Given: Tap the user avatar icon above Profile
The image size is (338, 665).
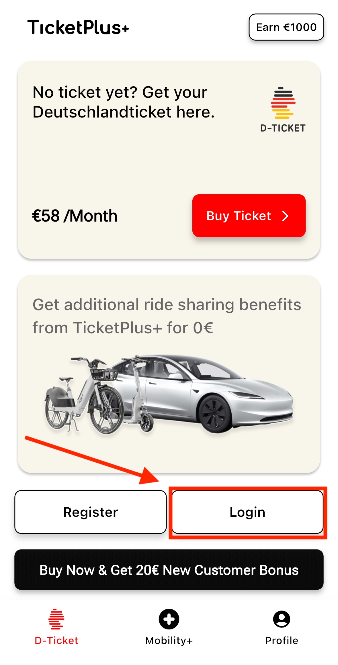Looking at the screenshot, I should (281, 619).
